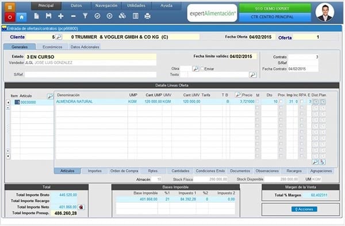Click into the S/Ref input field
Image resolution: width=345 pixels, height=226 pixels.
(x=91, y=75)
